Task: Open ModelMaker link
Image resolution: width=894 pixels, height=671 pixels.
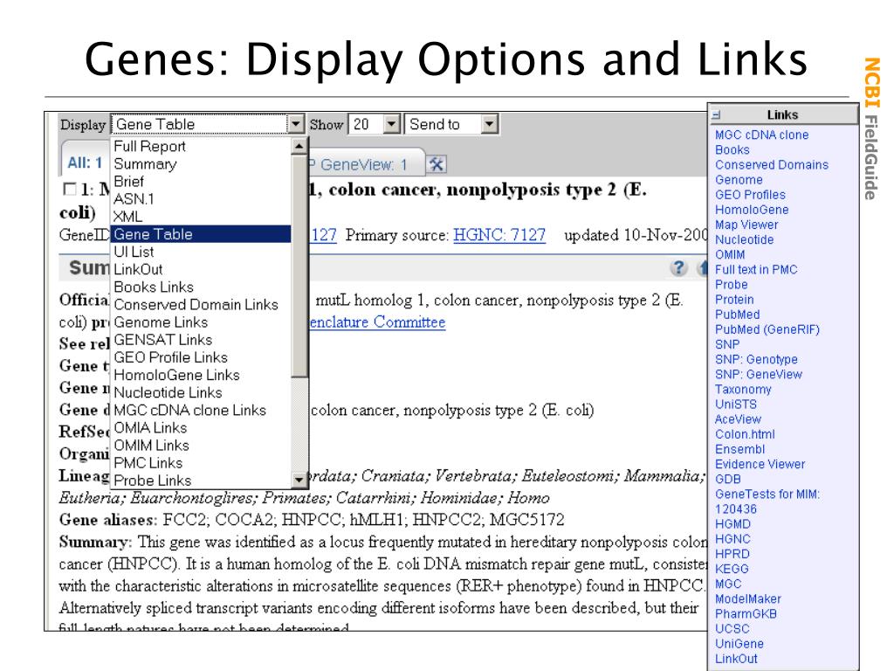Action: [748, 598]
